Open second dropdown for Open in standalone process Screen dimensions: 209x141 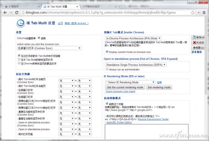tap(84, 130)
